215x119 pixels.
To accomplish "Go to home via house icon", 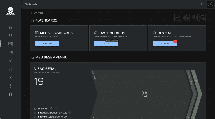I will (x=11, y=27).
